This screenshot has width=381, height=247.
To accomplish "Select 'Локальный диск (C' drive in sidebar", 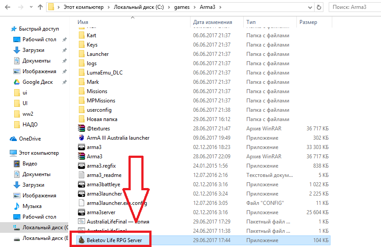I will tap(46, 227).
